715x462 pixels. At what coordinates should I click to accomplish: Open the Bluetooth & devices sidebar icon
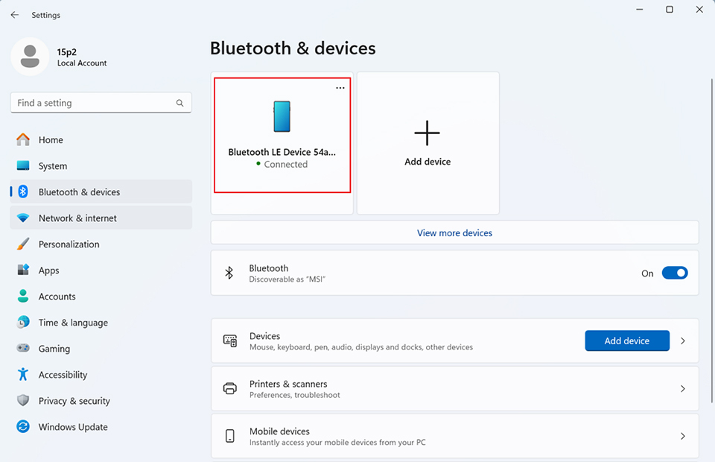[x=23, y=192]
